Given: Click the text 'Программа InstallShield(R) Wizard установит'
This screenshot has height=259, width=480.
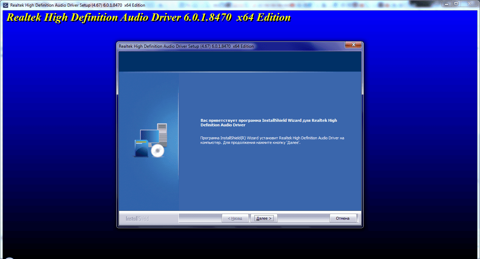Looking at the screenshot, I should pyautogui.click(x=239, y=138).
